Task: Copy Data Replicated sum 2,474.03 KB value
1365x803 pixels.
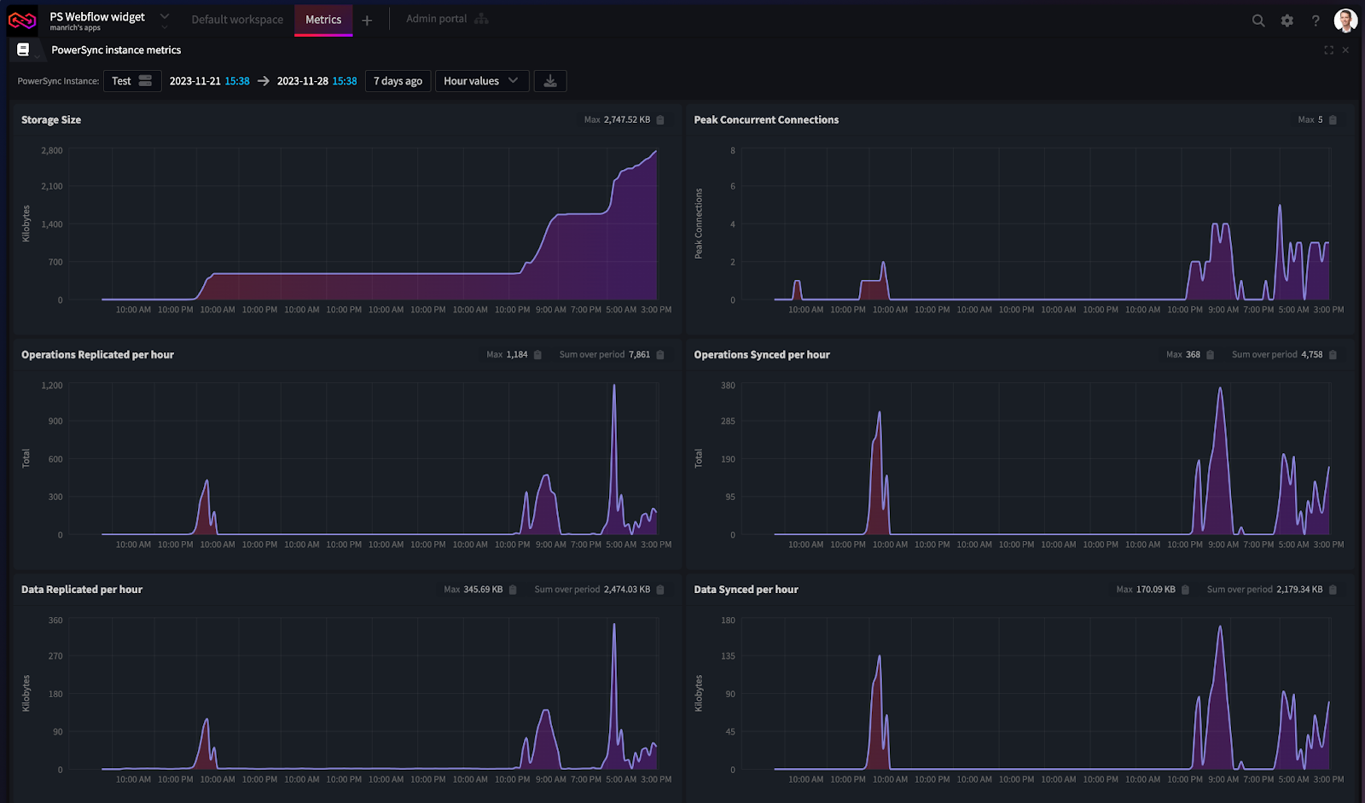Action: point(660,590)
